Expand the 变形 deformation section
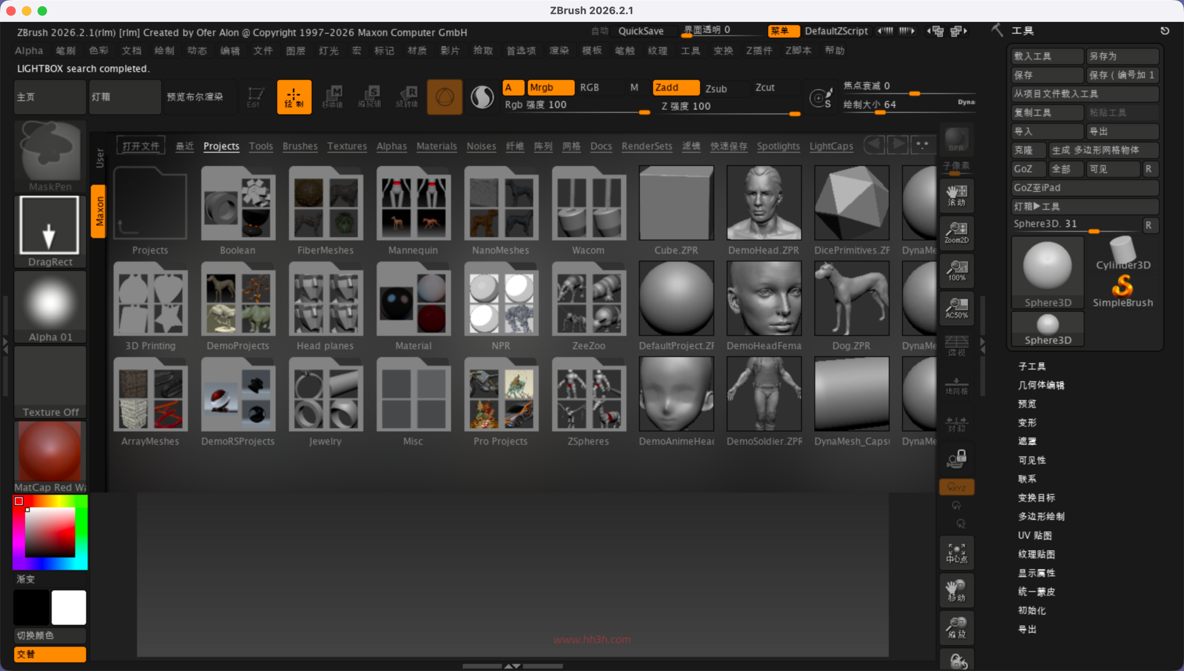This screenshot has width=1184, height=671. (x=1027, y=423)
